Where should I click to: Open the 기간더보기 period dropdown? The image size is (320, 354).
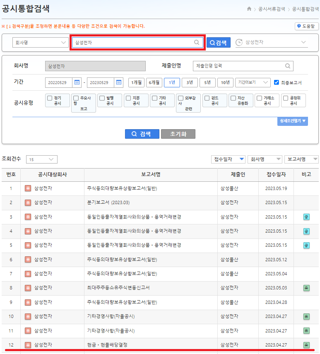pos(253,82)
